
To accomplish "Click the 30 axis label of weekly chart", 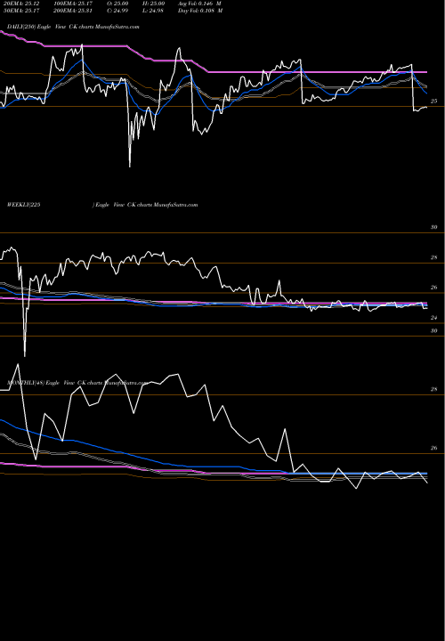I will click(434, 227).
